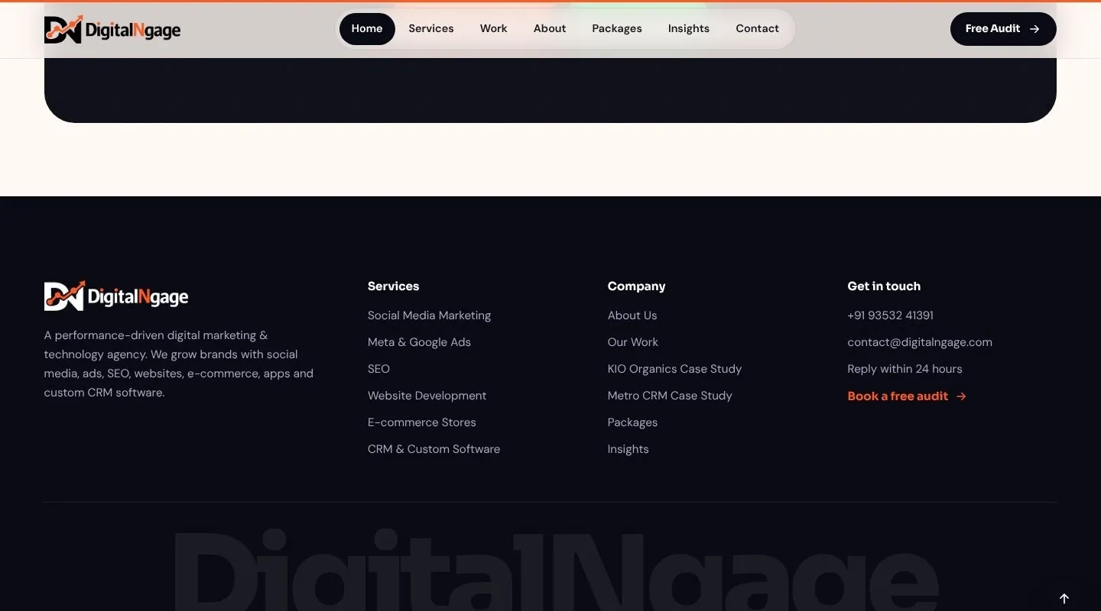Visit the Meta & Google Ads link
The height and width of the screenshot is (611, 1101).
(419, 342)
